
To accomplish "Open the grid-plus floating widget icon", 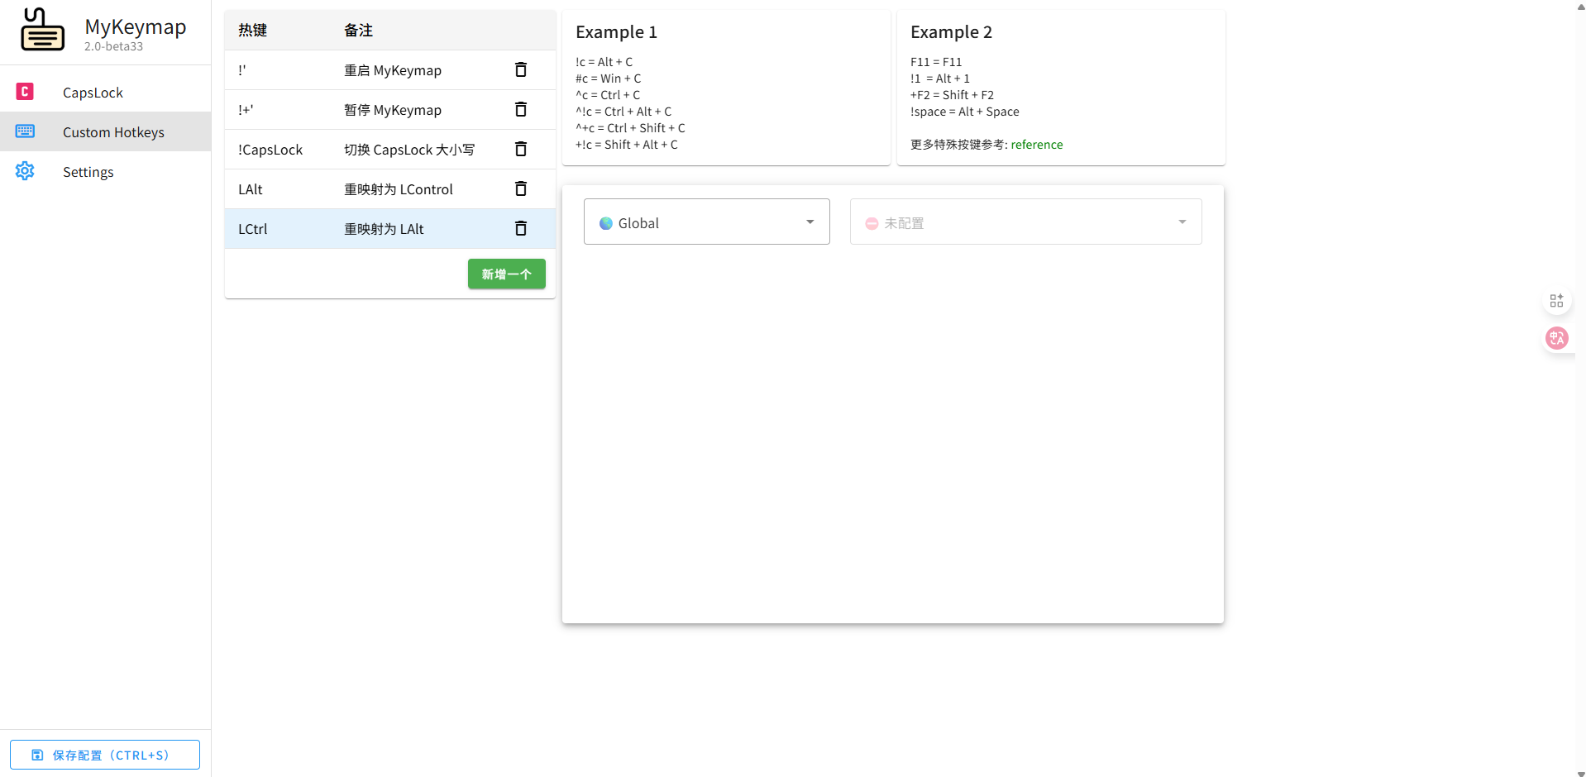I will [1556, 301].
